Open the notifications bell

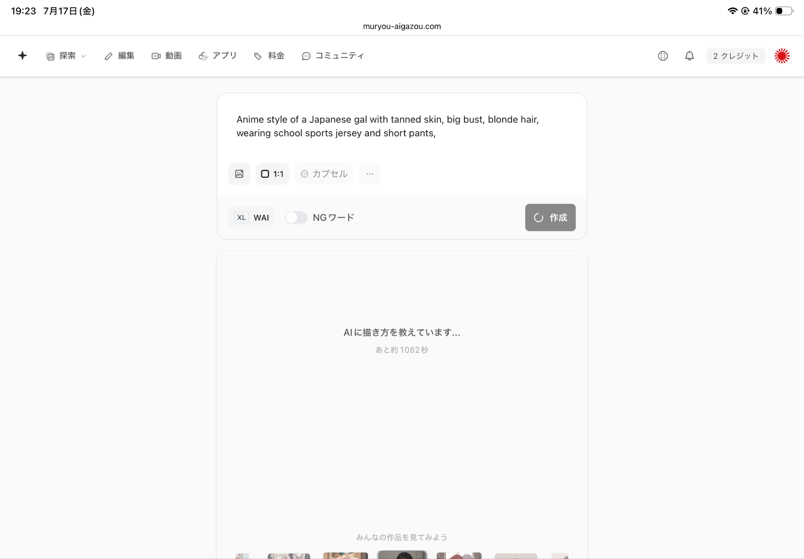click(689, 56)
